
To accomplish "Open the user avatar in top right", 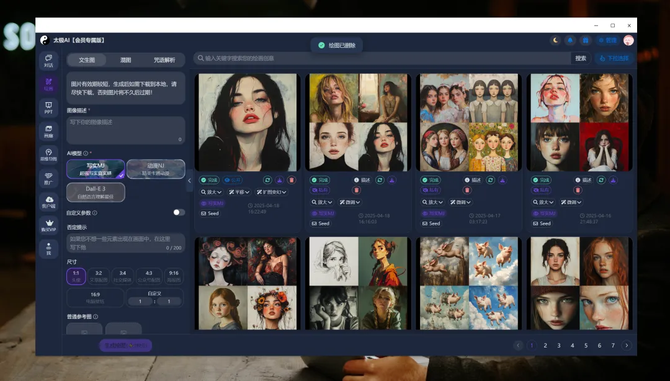I will (628, 40).
